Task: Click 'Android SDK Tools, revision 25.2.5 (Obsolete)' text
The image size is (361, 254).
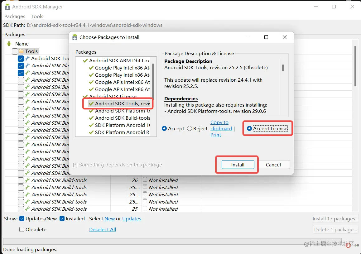Action: pyautogui.click(x=216, y=67)
